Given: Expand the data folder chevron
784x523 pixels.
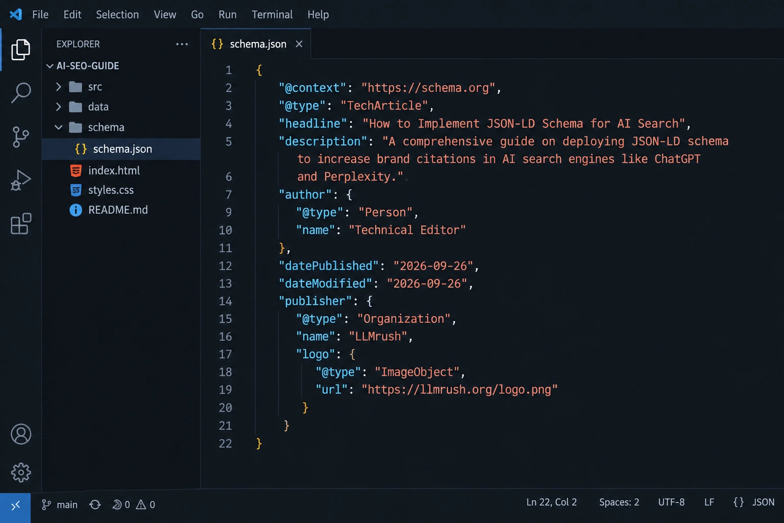Looking at the screenshot, I should click(x=58, y=107).
